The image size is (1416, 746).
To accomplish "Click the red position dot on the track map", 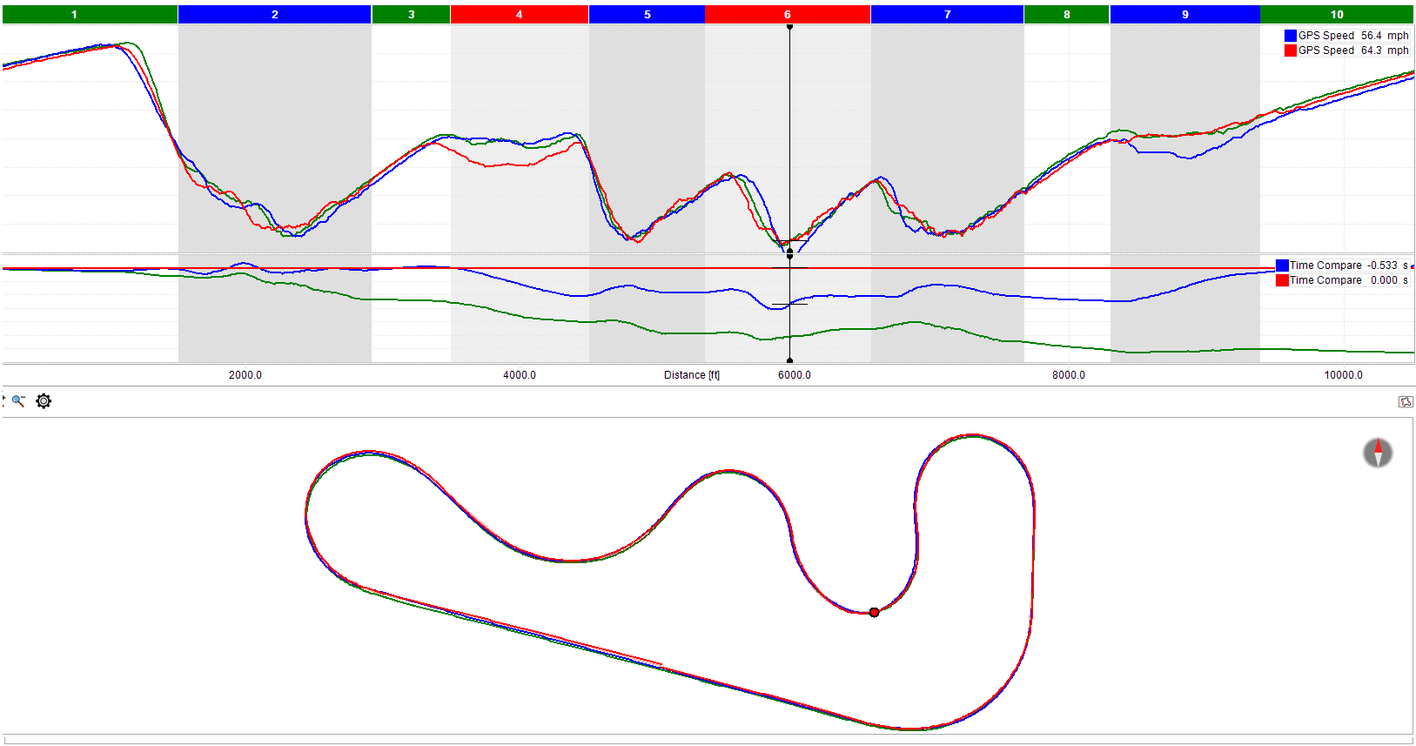I will coord(874,612).
